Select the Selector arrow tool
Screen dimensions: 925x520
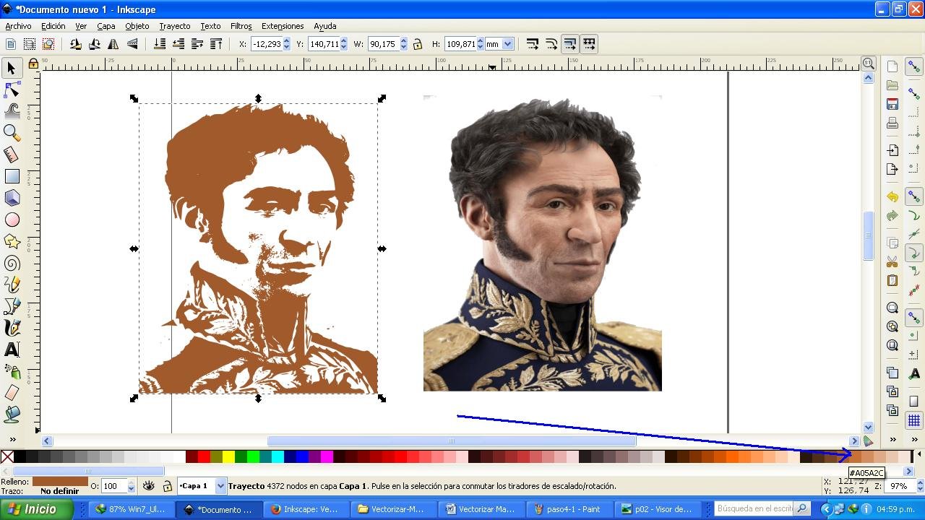pos(12,69)
